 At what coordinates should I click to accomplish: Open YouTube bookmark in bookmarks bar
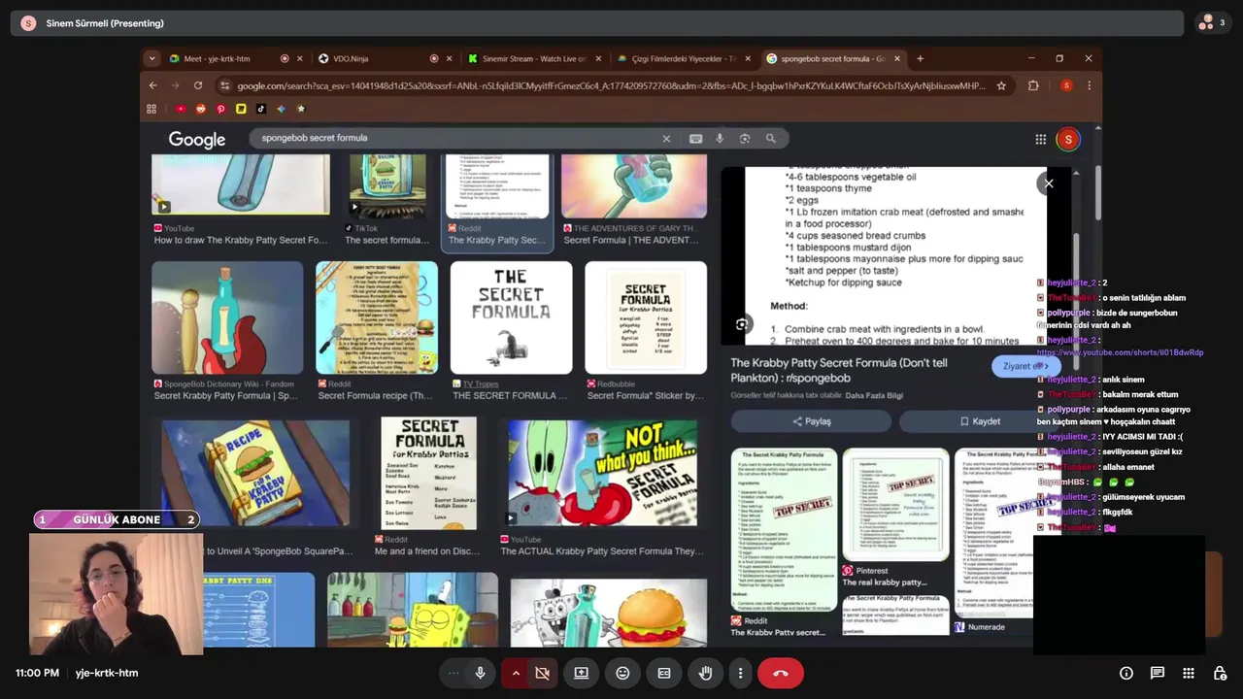181,109
